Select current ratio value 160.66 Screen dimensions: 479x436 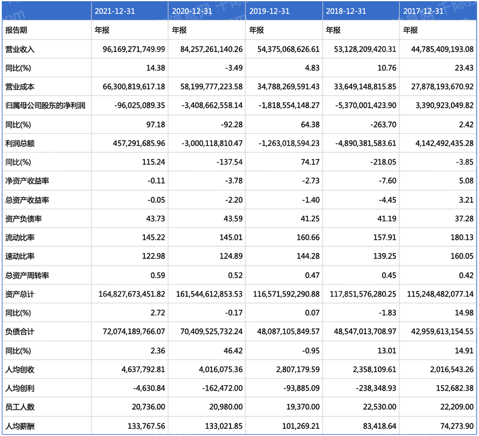pyautogui.click(x=308, y=237)
